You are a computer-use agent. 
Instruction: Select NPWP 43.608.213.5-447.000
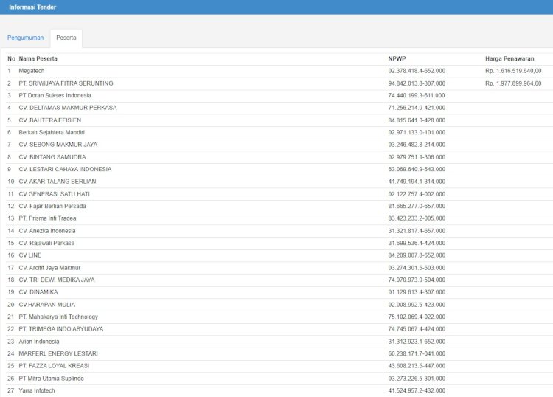[x=417, y=366]
